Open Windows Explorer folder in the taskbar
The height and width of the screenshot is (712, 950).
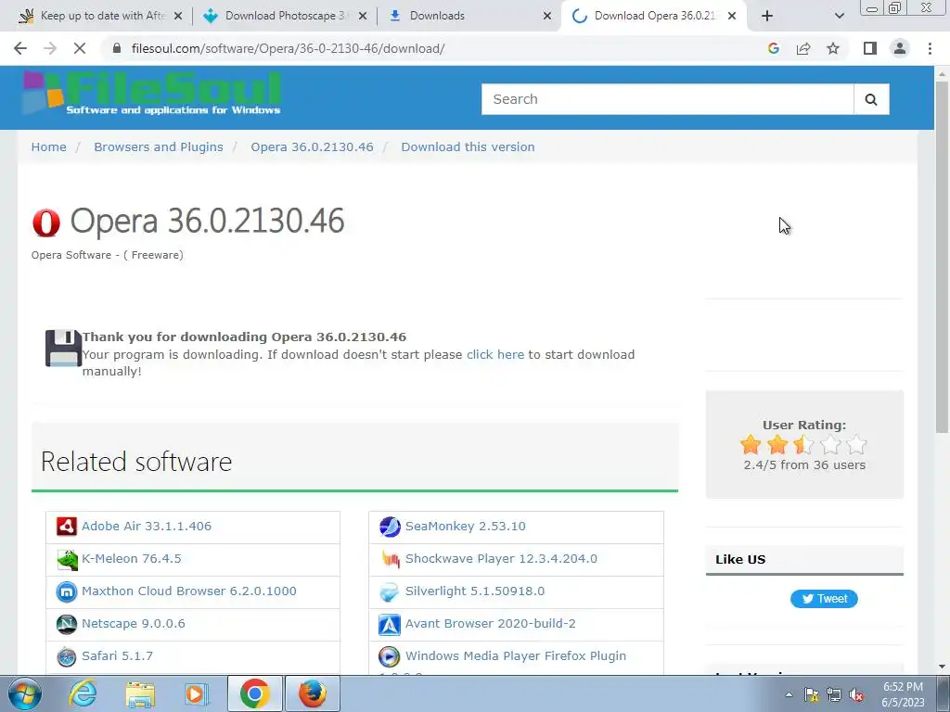[x=140, y=693]
